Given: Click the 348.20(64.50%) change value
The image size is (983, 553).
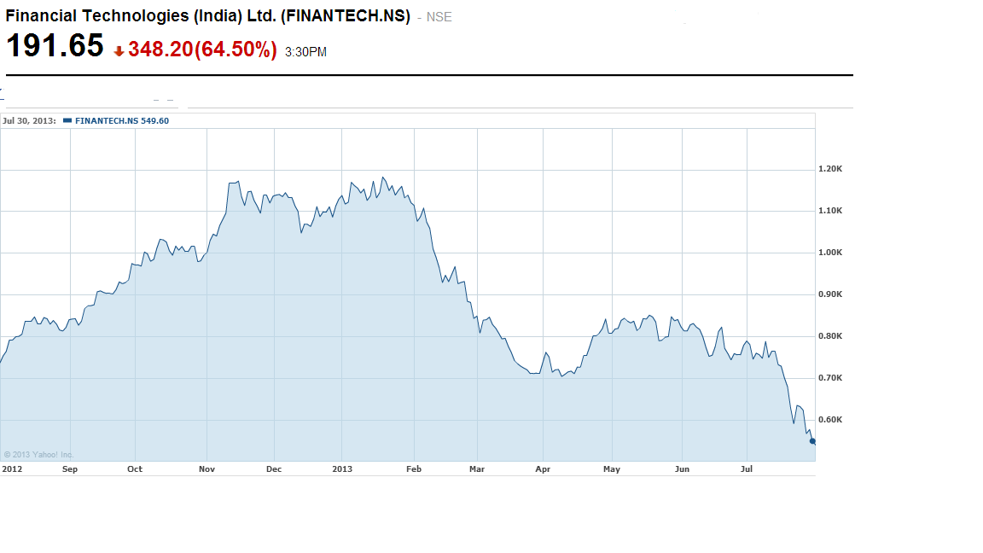Looking at the screenshot, I should pyautogui.click(x=202, y=50).
